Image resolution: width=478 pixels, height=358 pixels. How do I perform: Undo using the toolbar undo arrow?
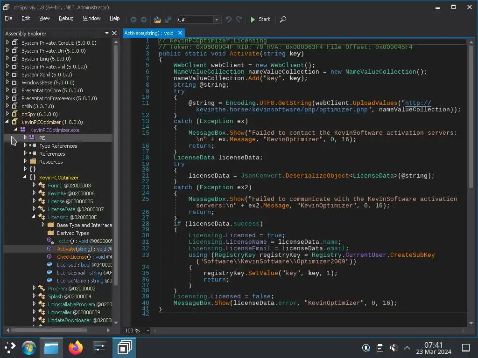coord(228,20)
